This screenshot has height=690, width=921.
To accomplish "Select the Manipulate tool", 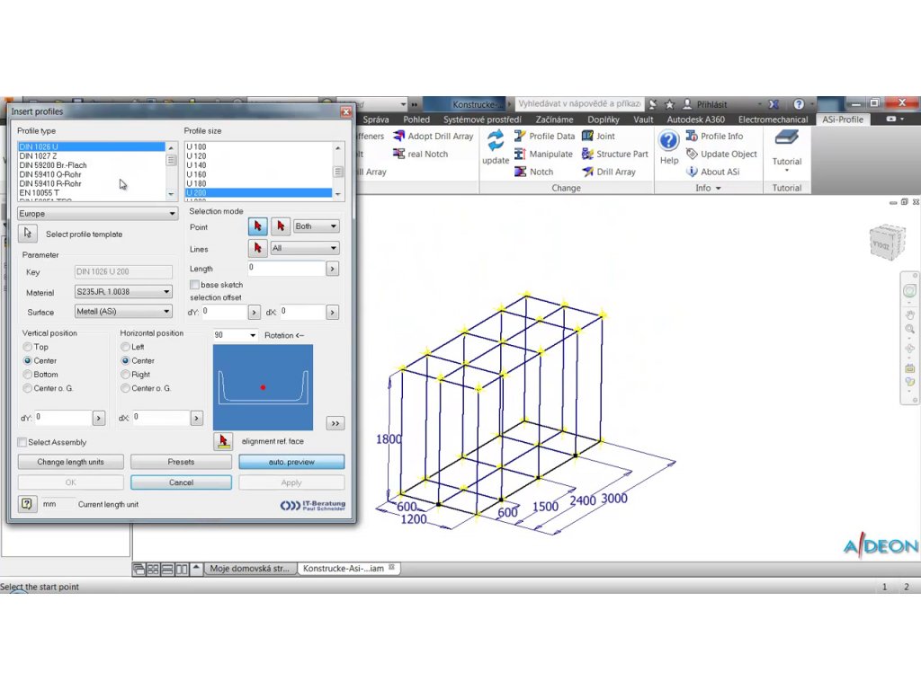I will (x=543, y=154).
